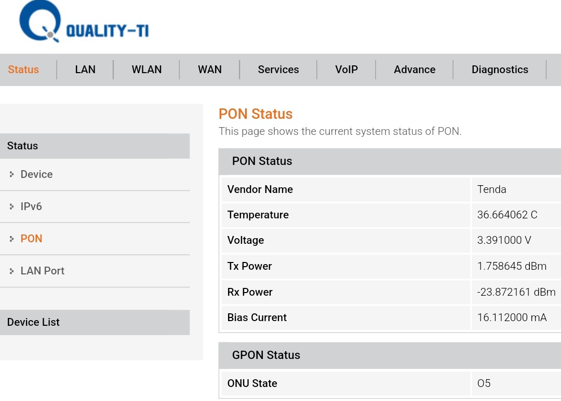Open the Device status page
Viewport: 561px width, 401px height.
tap(36, 174)
